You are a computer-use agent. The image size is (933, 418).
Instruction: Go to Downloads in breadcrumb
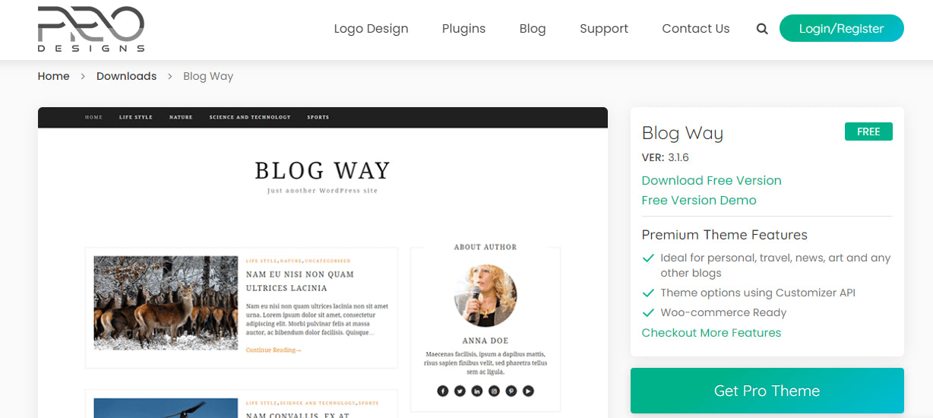click(x=126, y=76)
